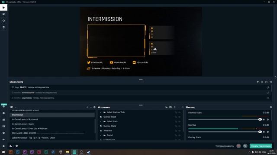Open File Explorer from the taskbar

tap(68, 152)
